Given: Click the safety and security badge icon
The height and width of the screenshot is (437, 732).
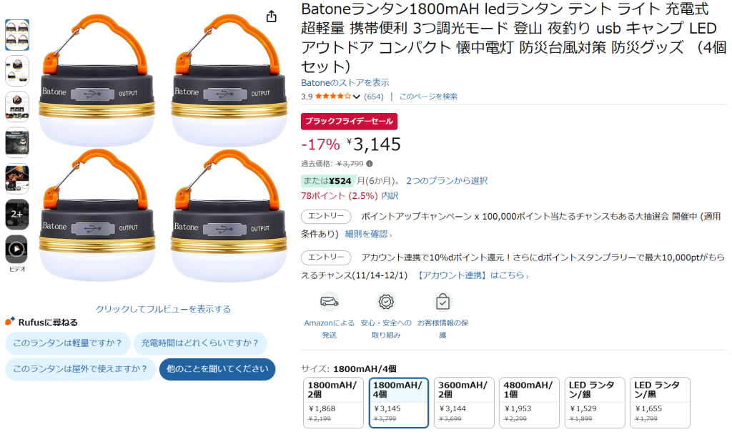Looking at the screenshot, I should [x=386, y=302].
